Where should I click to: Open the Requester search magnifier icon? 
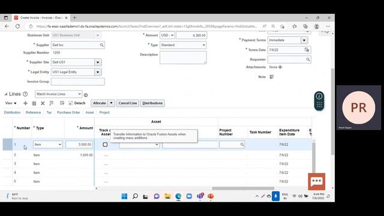[308, 59]
